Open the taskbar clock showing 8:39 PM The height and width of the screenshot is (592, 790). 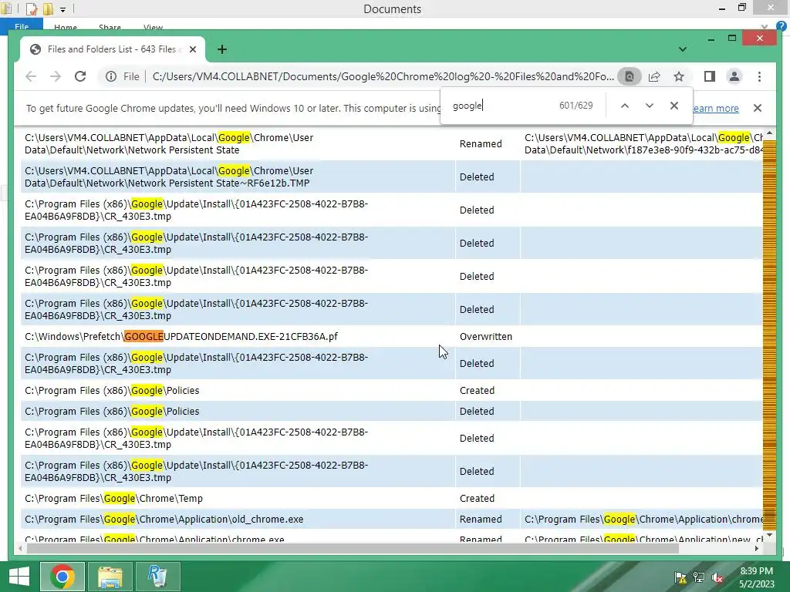757,577
